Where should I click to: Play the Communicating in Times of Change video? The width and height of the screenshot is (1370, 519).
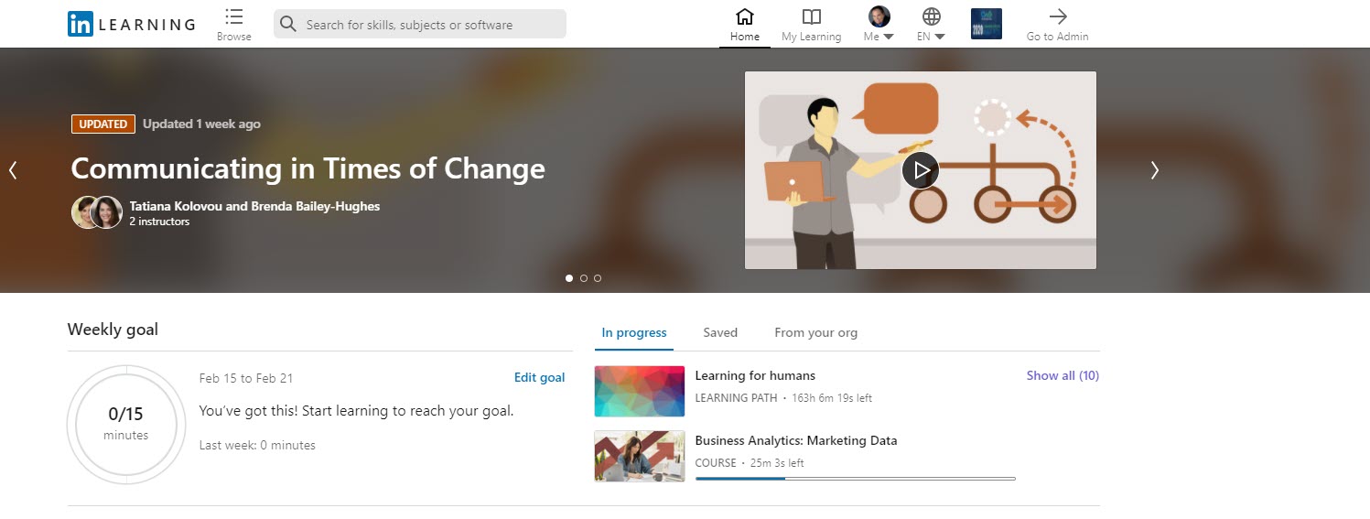click(920, 170)
